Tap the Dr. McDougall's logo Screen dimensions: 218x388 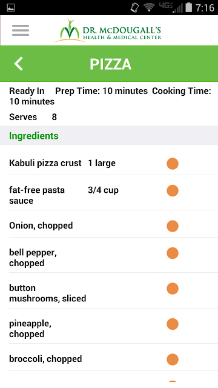pos(108,31)
